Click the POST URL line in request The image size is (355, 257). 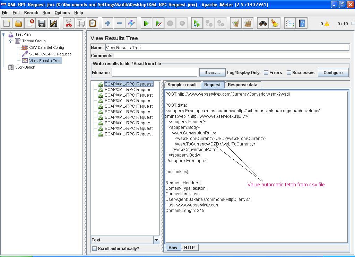pos(227,94)
